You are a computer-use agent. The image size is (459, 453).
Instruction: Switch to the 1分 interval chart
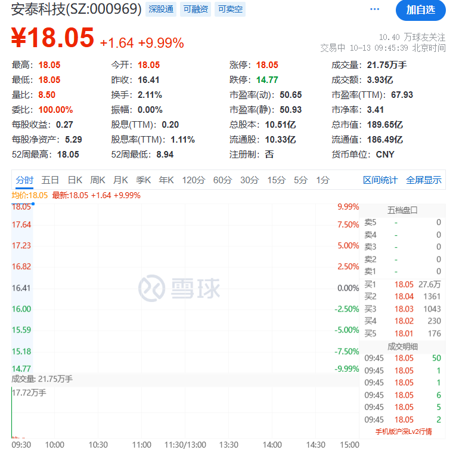[x=322, y=180]
